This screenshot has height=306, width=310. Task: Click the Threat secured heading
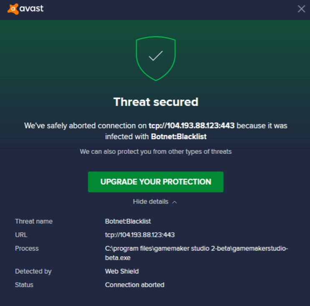156,102
